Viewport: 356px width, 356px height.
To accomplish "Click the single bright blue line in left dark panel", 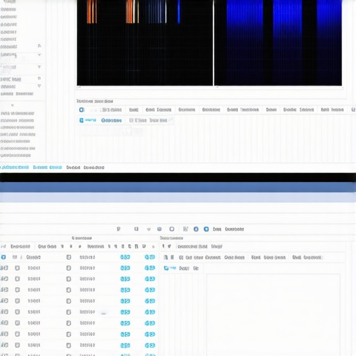I will coord(179,12).
